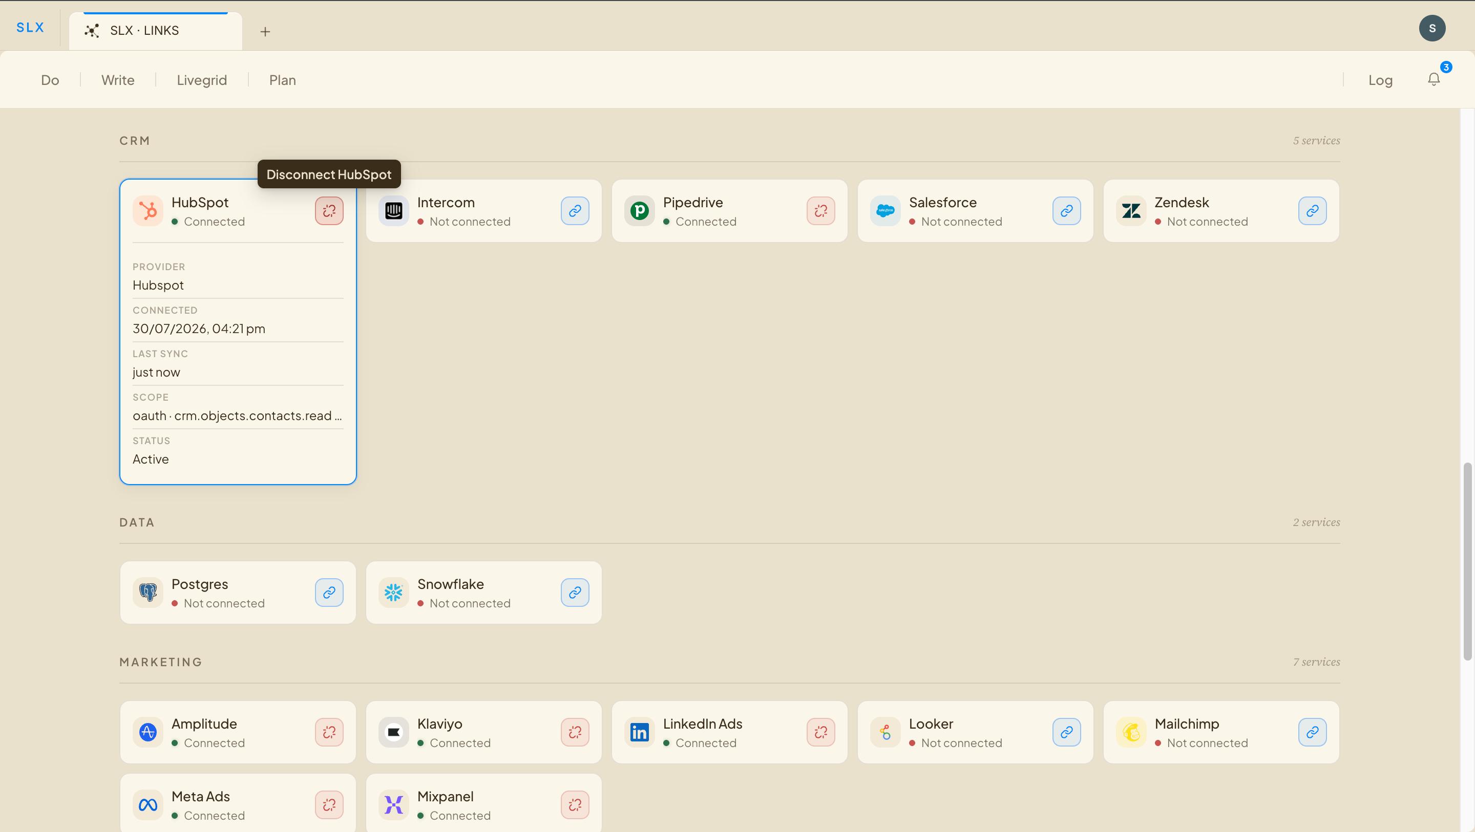The width and height of the screenshot is (1475, 832).
Task: Click the '2 services' count in Data
Action: pyautogui.click(x=1316, y=522)
